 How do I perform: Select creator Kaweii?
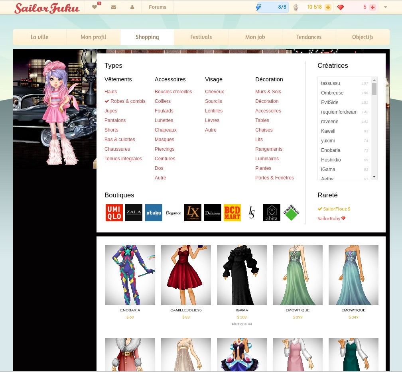coord(345,131)
